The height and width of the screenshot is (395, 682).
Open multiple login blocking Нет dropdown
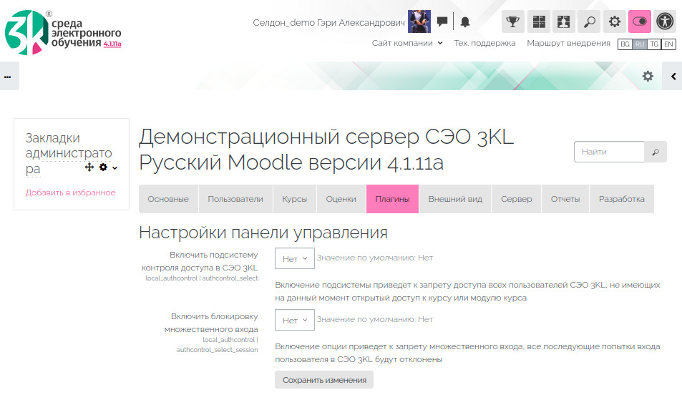[294, 320]
